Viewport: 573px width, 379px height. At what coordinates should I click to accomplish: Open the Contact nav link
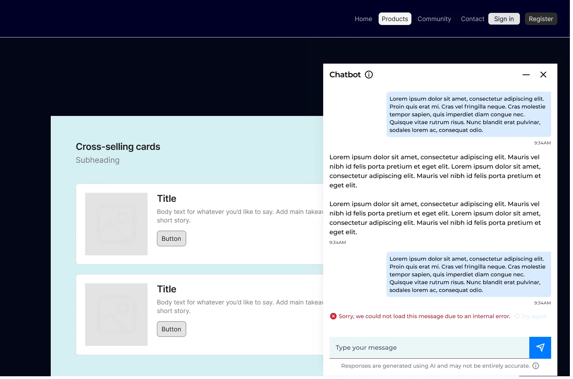point(473,19)
